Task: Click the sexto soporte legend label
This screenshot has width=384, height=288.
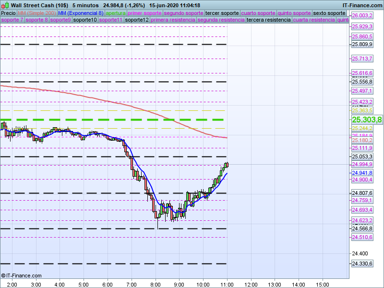Action: 329,13
